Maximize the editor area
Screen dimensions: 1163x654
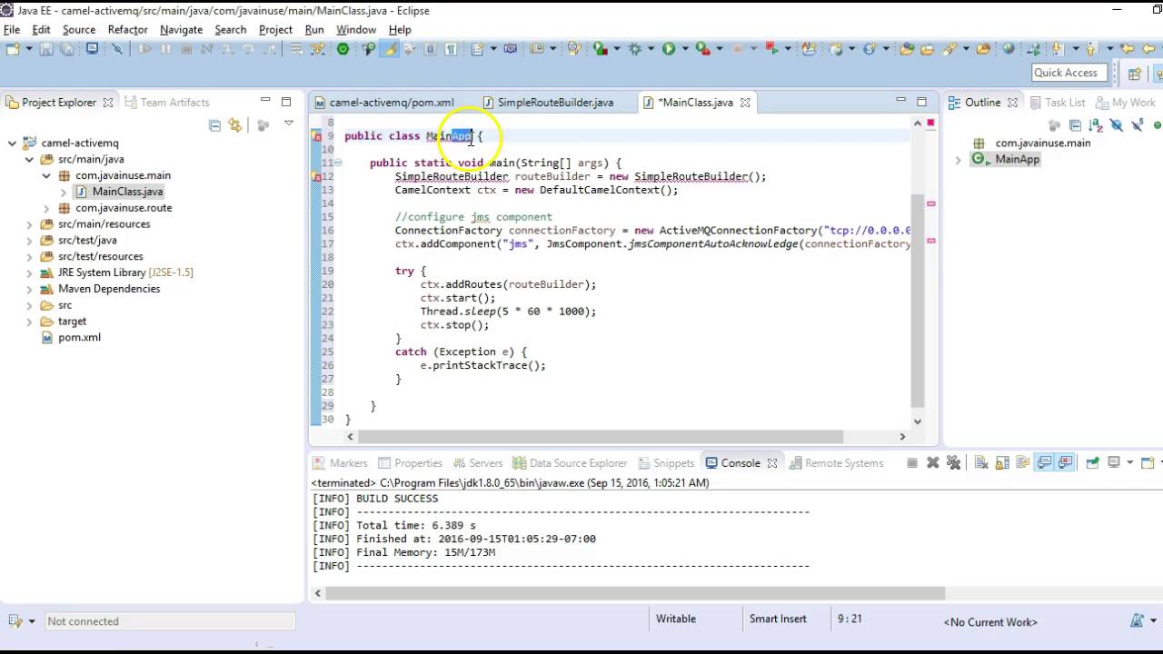point(921,101)
